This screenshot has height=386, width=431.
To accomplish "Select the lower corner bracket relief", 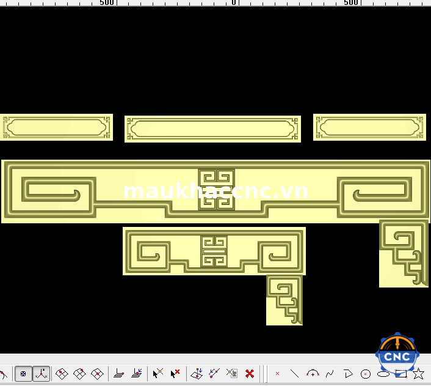I will click(x=284, y=300).
